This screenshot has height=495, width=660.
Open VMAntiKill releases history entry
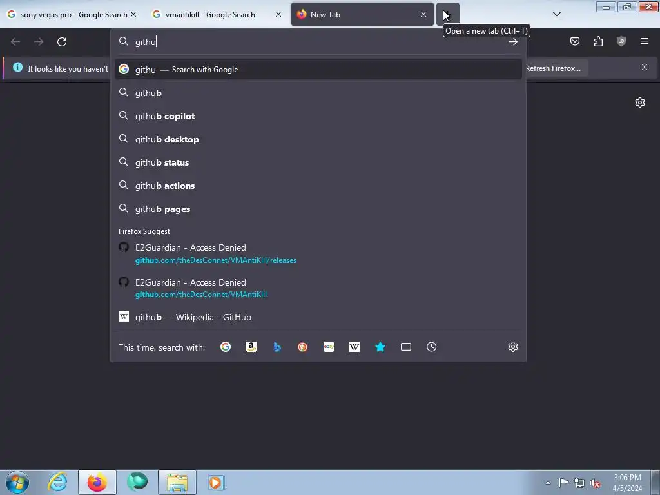click(318, 254)
